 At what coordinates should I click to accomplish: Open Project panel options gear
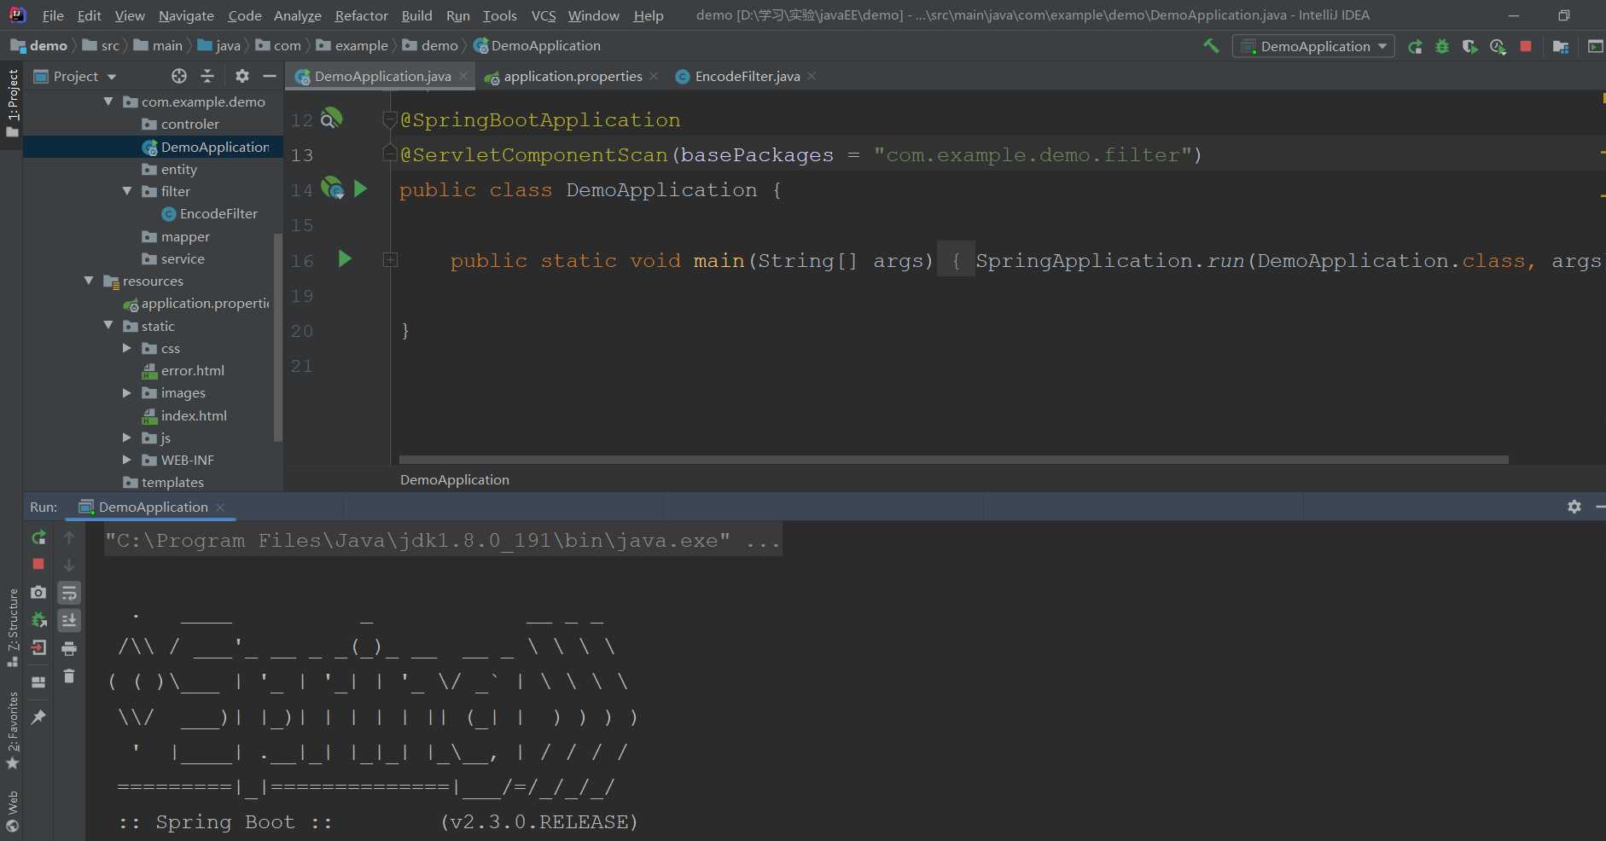tap(242, 76)
